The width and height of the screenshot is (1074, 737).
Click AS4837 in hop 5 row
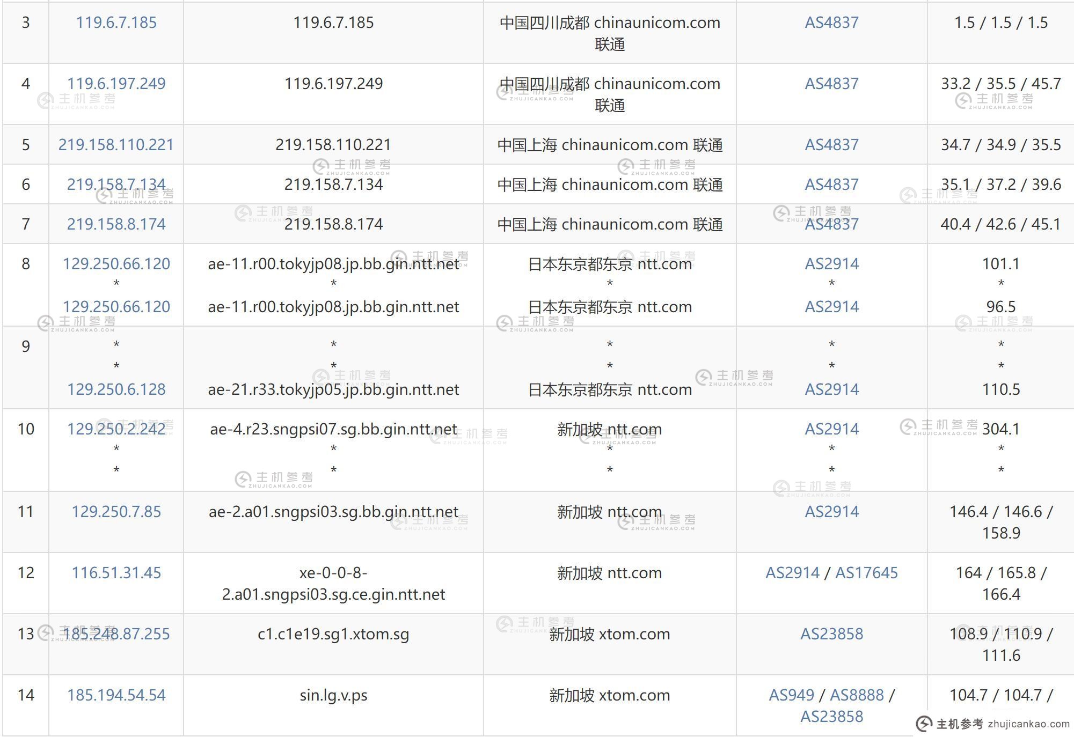coord(831,145)
